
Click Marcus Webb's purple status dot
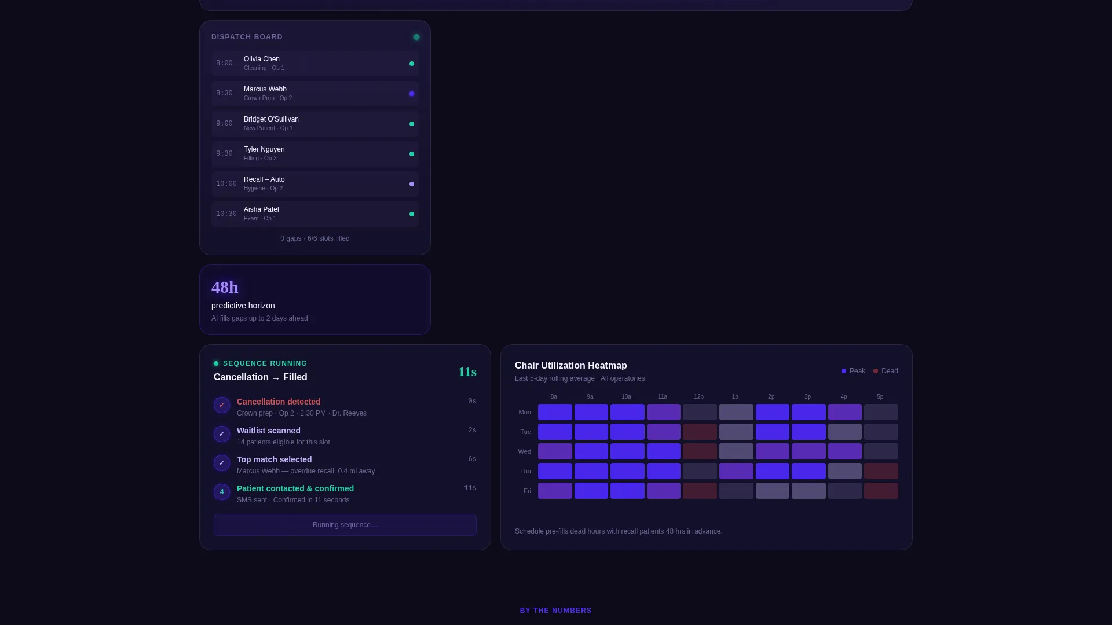point(412,94)
